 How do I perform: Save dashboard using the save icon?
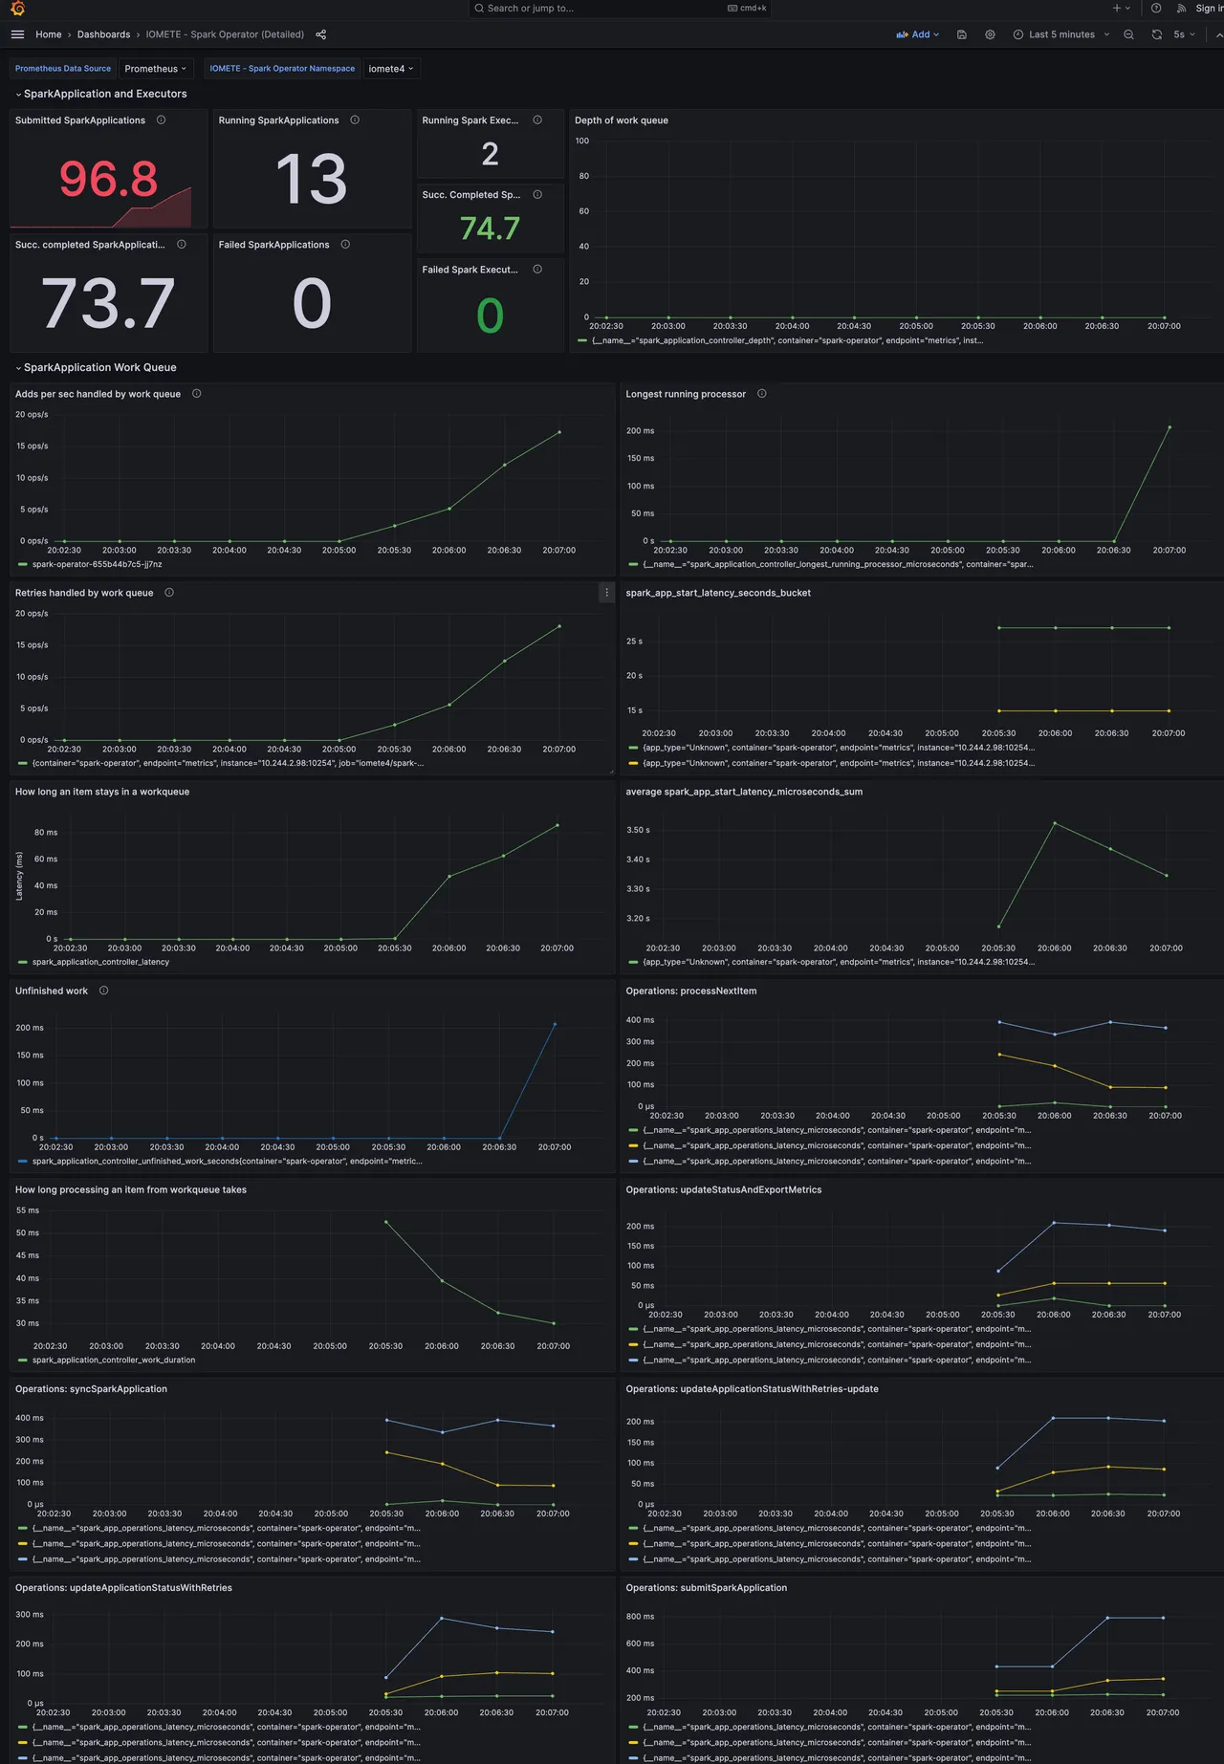[962, 34]
